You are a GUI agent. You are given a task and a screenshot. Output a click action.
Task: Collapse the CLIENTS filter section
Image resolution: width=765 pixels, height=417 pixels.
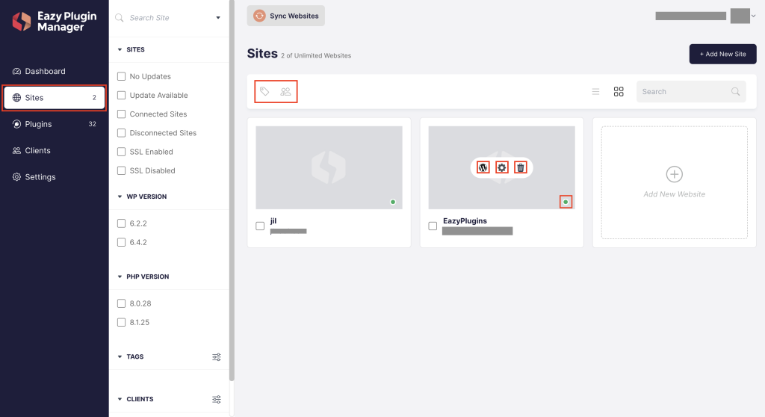click(x=120, y=399)
